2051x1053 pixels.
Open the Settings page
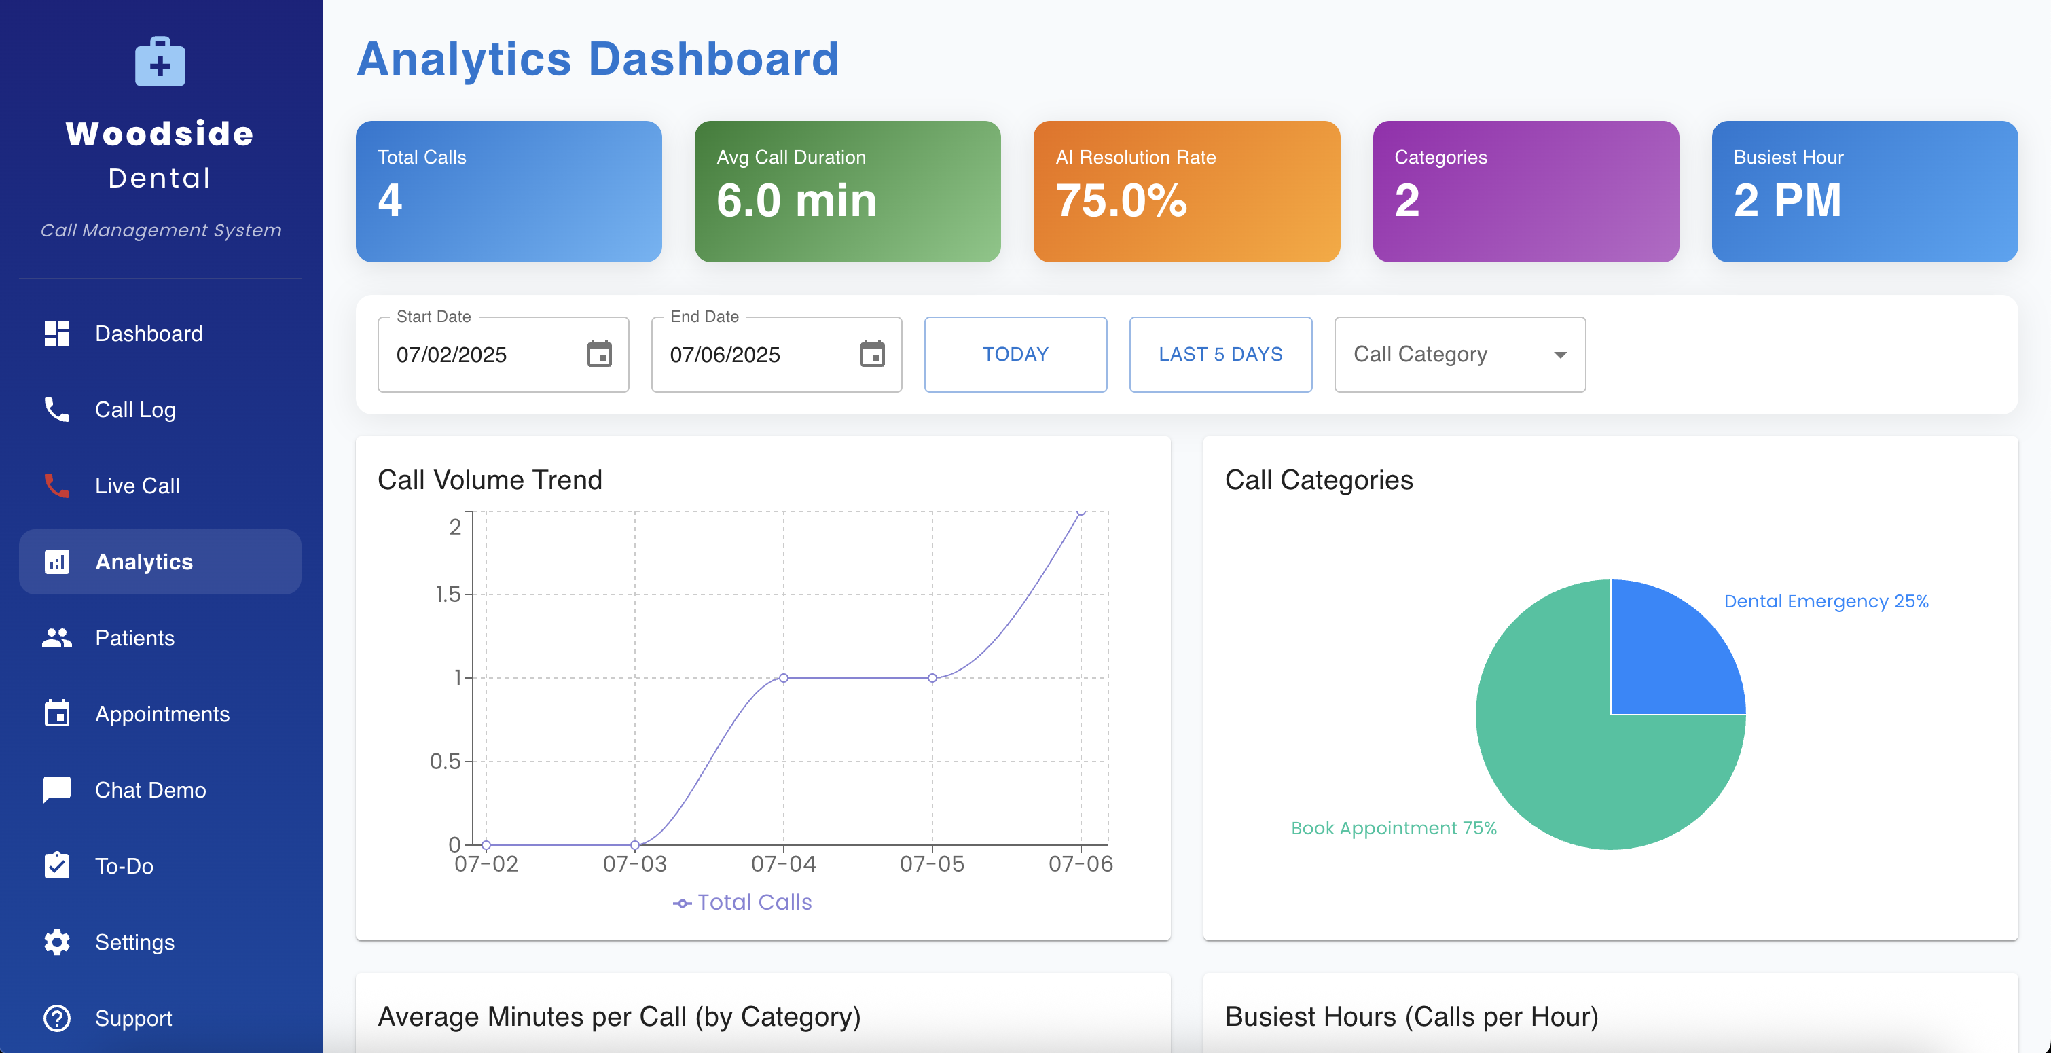[160, 942]
